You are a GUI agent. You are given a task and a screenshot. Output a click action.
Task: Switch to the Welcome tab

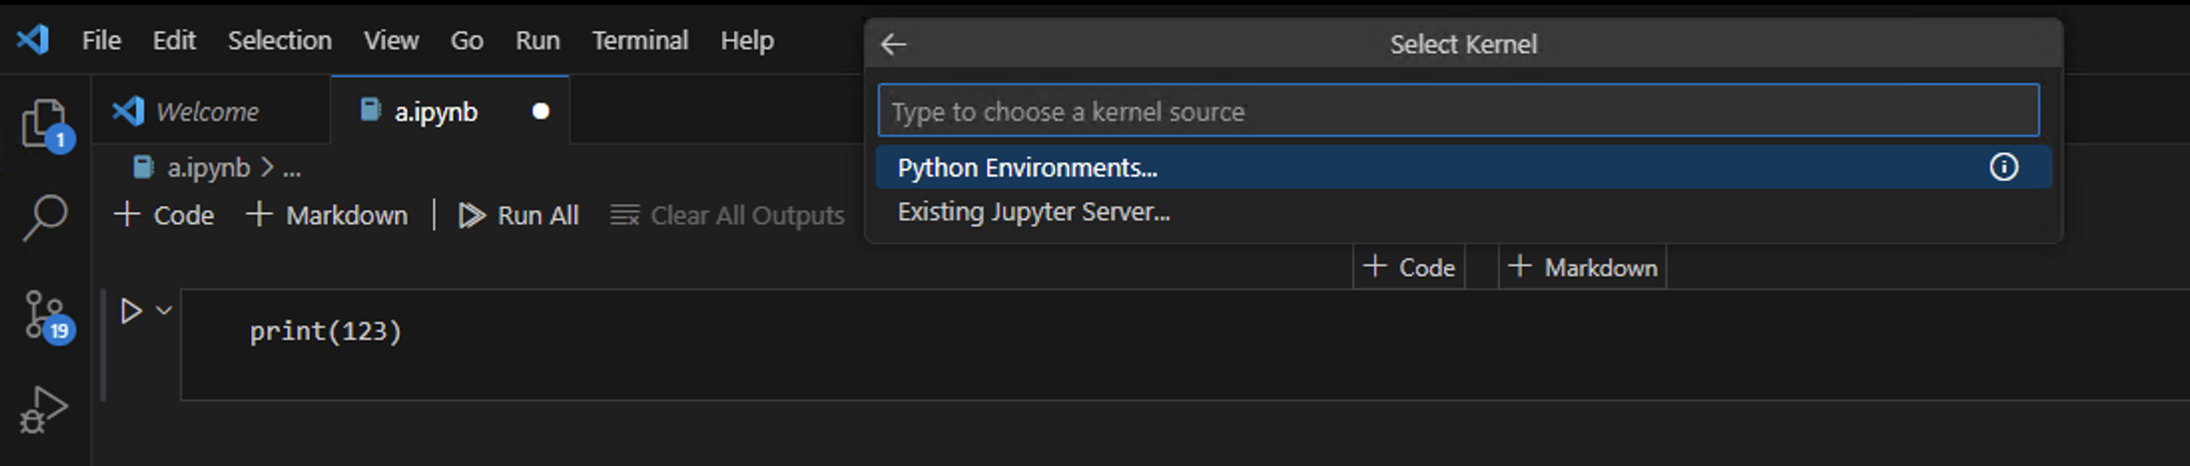tap(207, 112)
